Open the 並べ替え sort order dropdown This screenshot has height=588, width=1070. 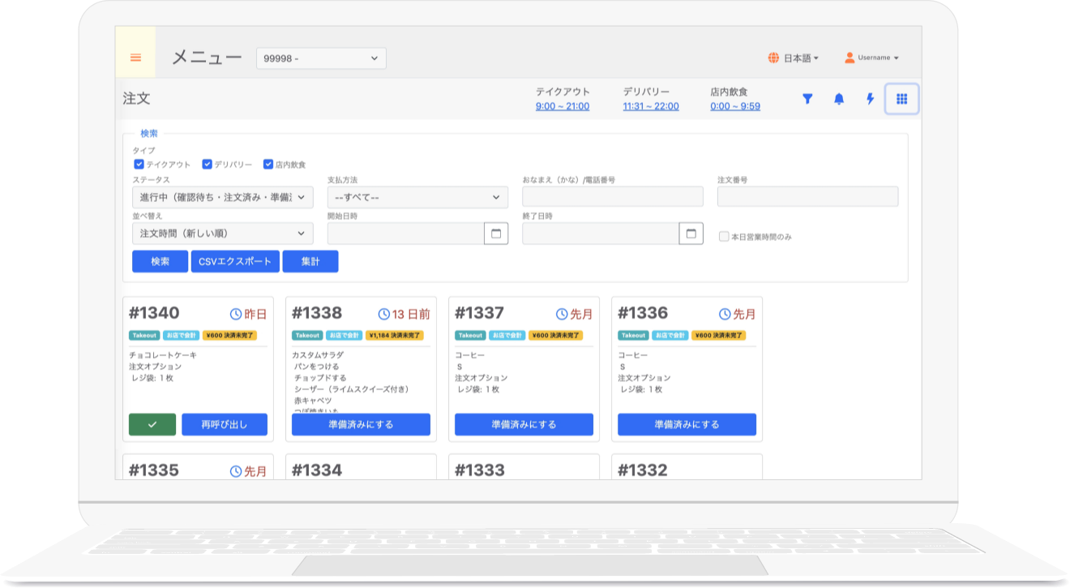click(x=222, y=233)
